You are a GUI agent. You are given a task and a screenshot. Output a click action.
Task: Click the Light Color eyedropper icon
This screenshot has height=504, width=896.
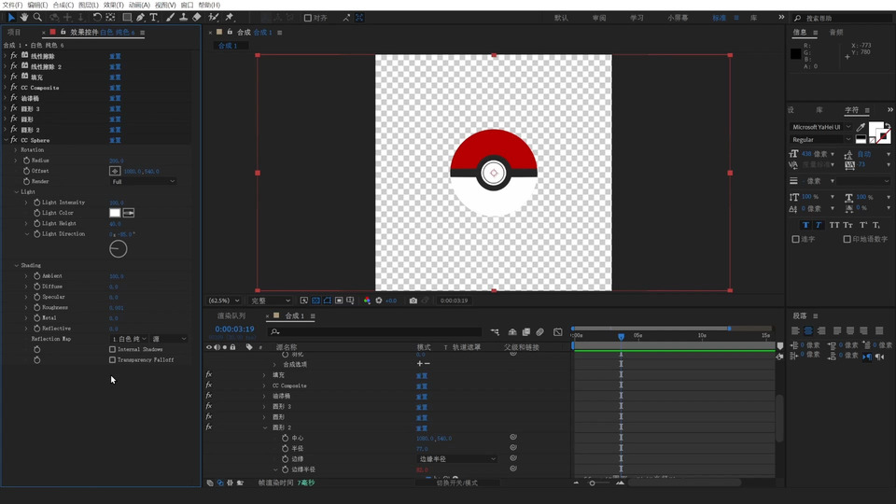130,213
